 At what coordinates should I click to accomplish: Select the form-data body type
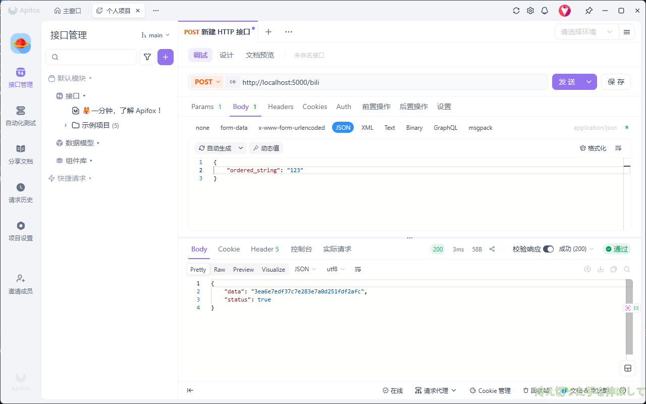[x=234, y=128]
